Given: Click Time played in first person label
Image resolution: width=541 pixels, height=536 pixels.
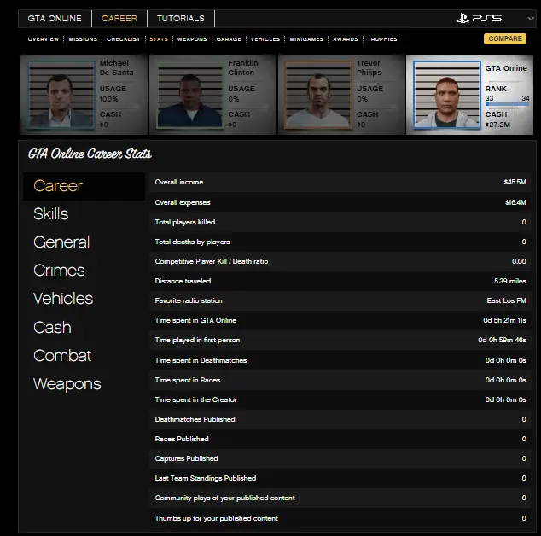Looking at the screenshot, I should 197,340.
